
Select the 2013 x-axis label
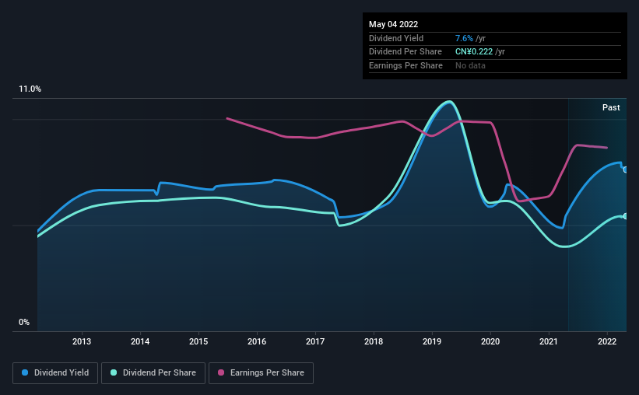click(82, 341)
